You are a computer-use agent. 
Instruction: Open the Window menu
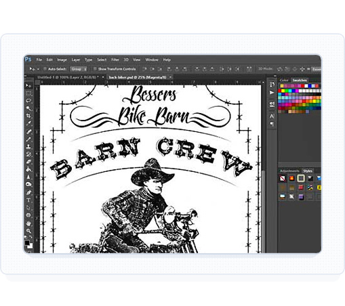pos(152,60)
